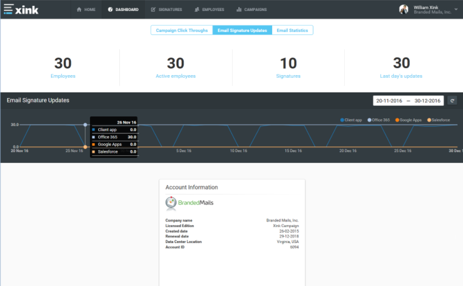Click the Campaigns bar chart icon
The width and height of the screenshot is (463, 286).
239,9
